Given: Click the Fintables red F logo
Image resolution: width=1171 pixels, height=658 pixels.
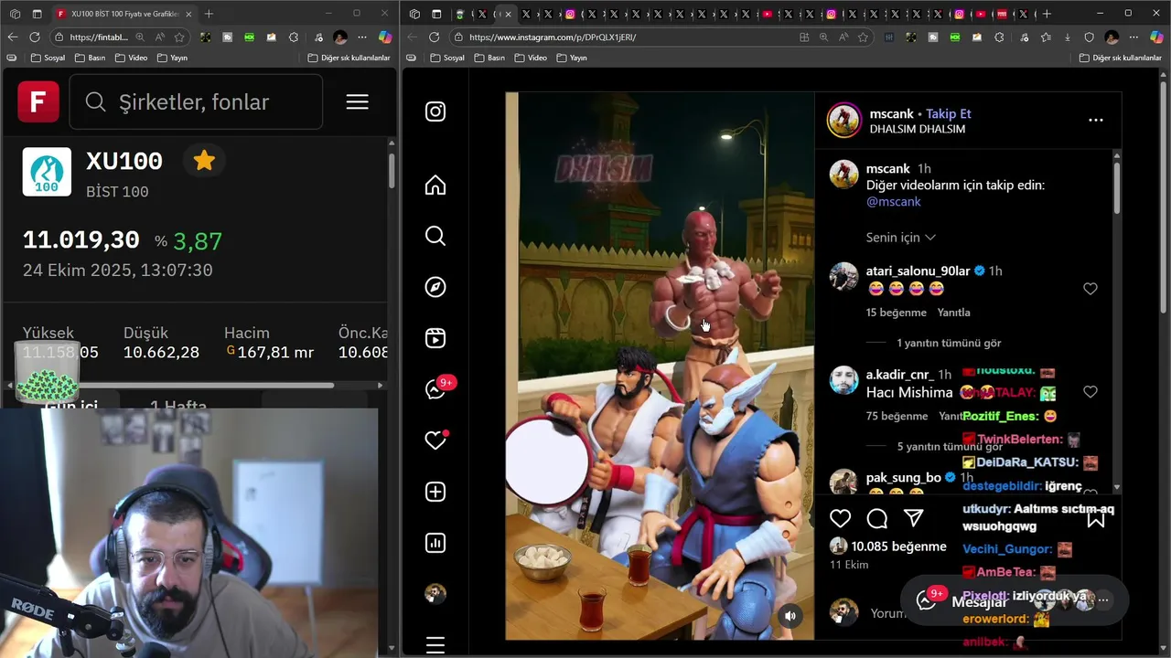Looking at the screenshot, I should (38, 101).
